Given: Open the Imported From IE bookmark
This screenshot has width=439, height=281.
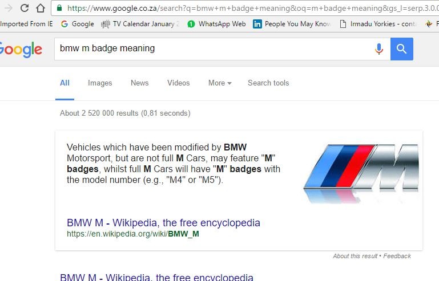Looking at the screenshot, I should click(26, 24).
